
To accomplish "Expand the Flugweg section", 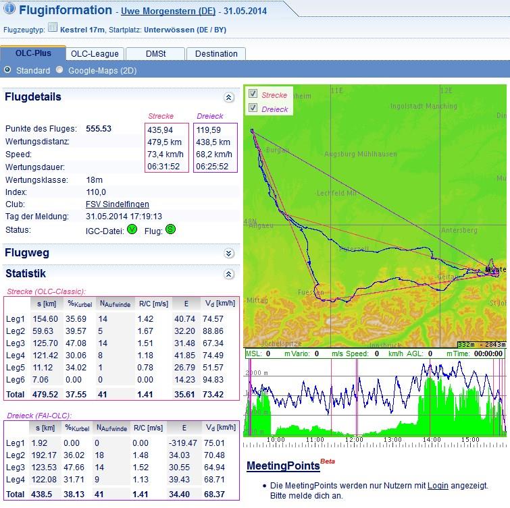I will coord(229,254).
